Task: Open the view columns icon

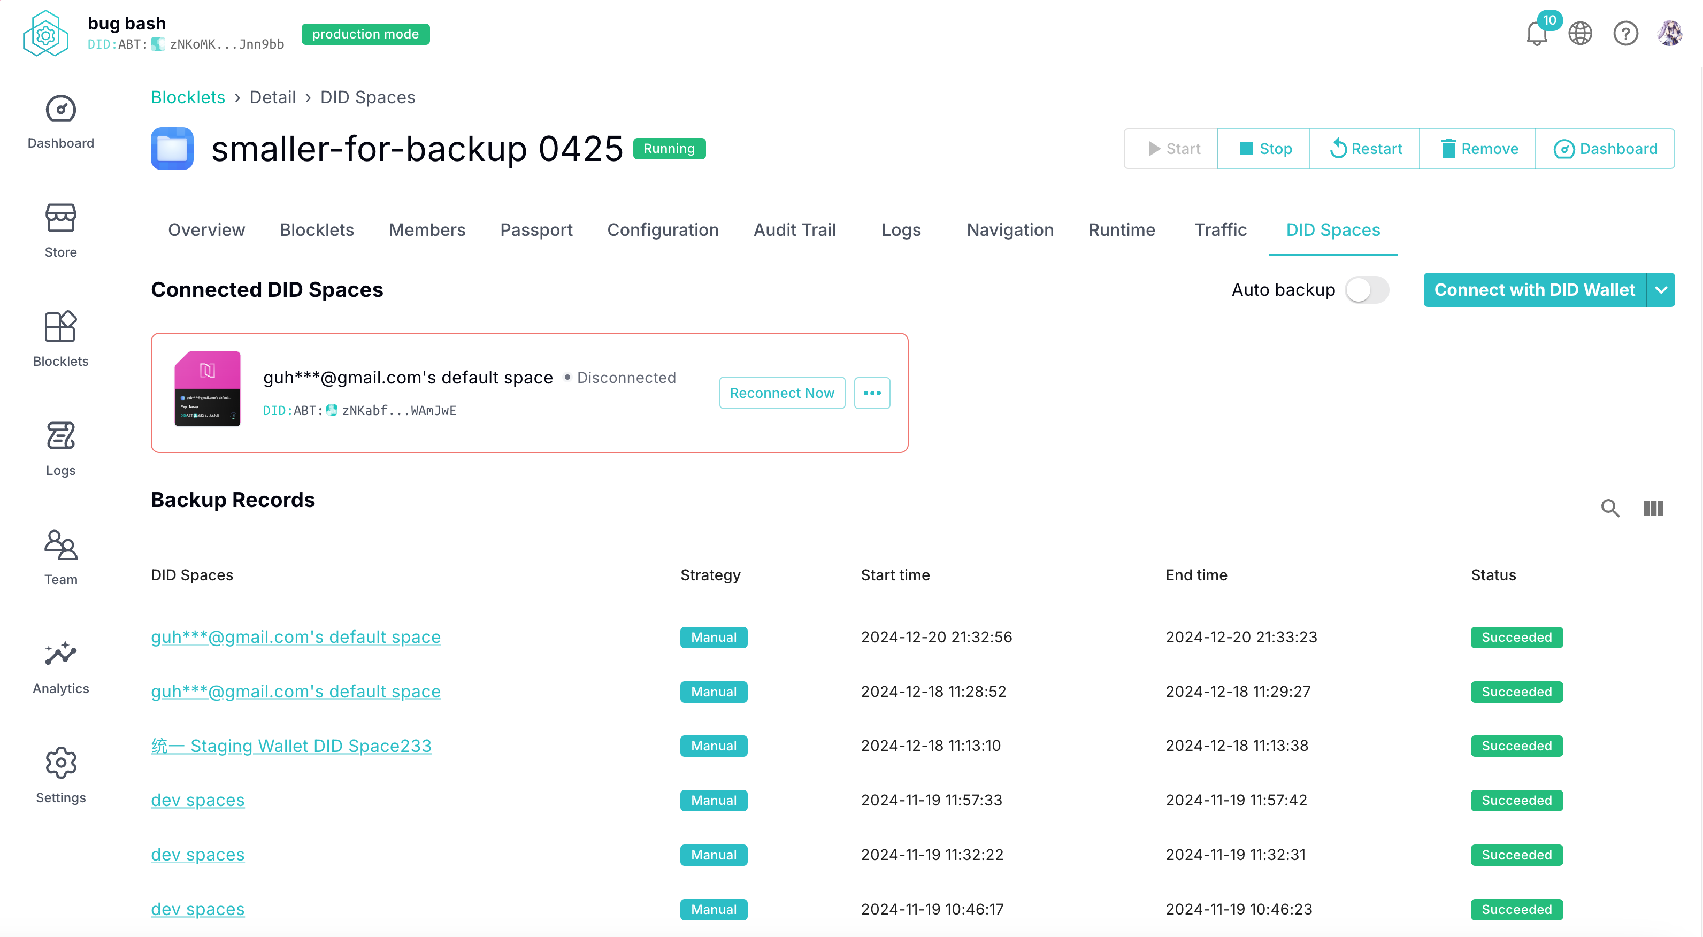Action: [1653, 508]
